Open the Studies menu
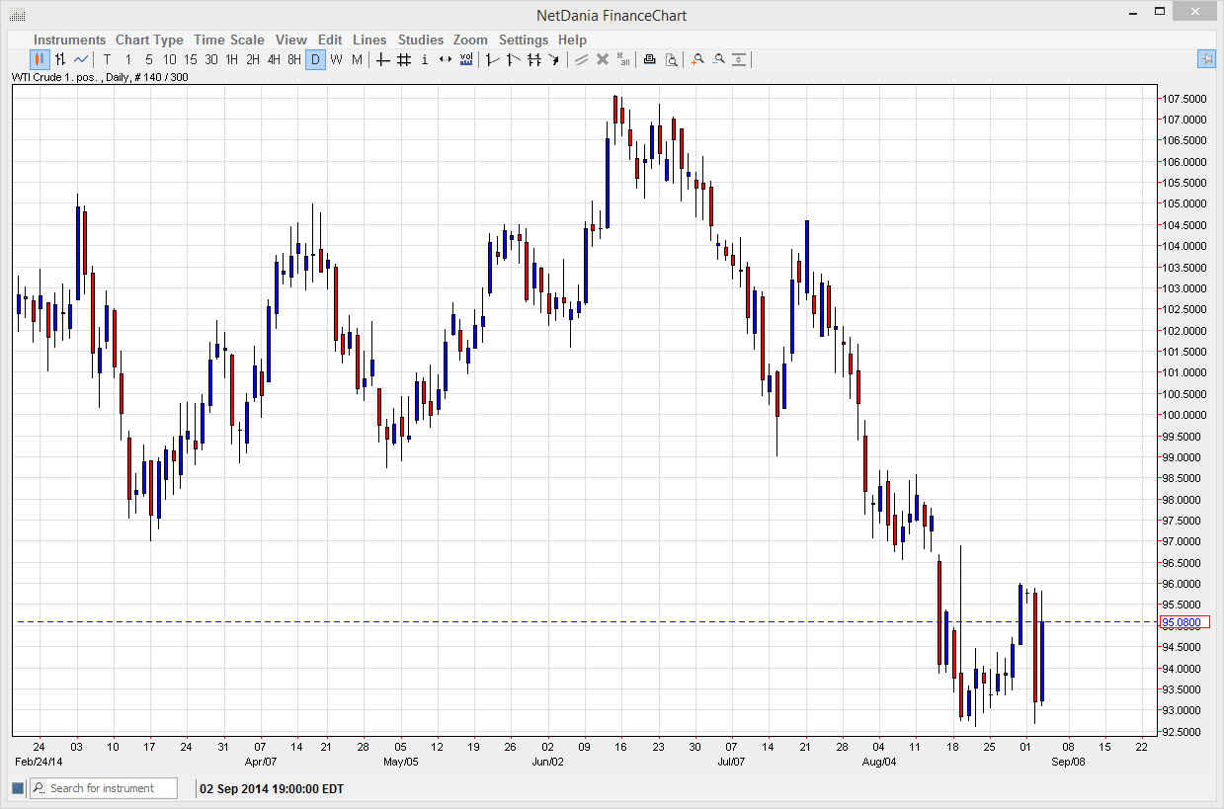 [x=420, y=40]
